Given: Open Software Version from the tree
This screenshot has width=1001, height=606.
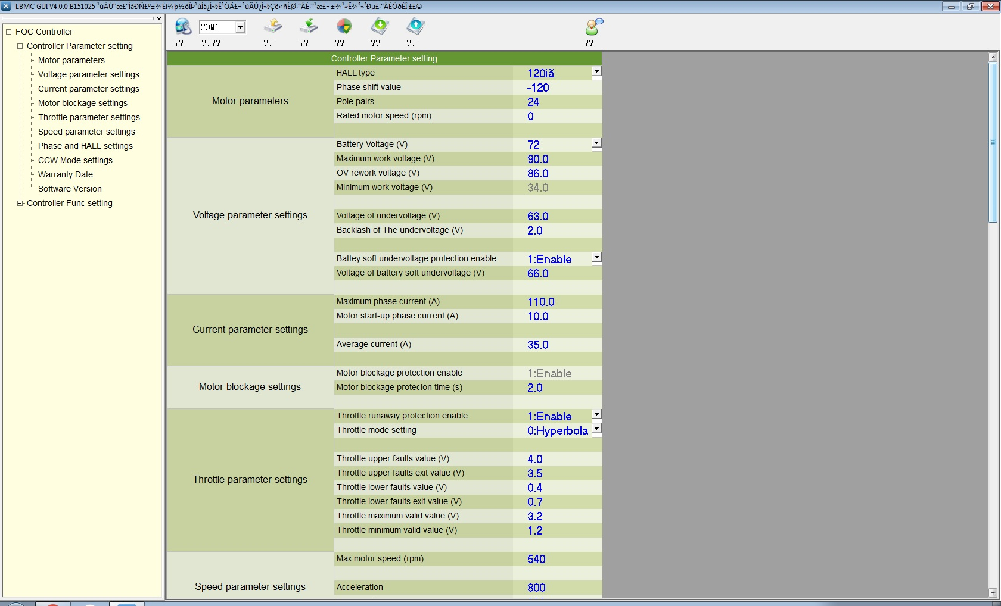Looking at the screenshot, I should point(70,189).
